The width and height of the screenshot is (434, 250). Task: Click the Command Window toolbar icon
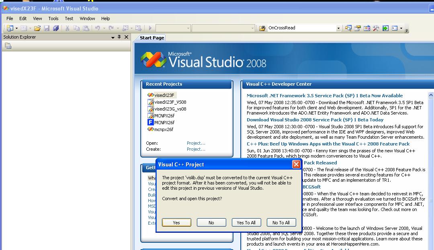click(395, 28)
